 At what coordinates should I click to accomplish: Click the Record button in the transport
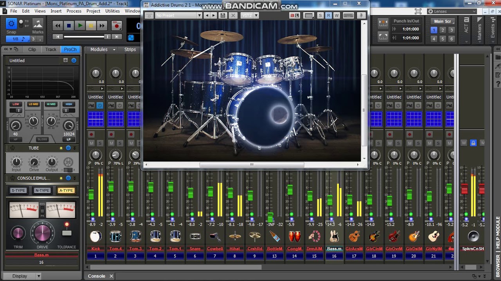[116, 26]
